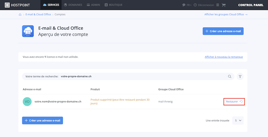Open the filter funnel icon
This screenshot has height=137, width=268.
[x=240, y=77]
